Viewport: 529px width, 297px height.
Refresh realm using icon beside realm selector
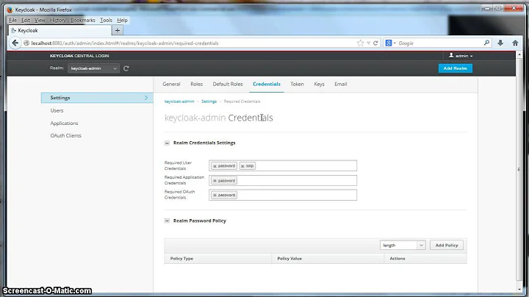pyautogui.click(x=126, y=68)
